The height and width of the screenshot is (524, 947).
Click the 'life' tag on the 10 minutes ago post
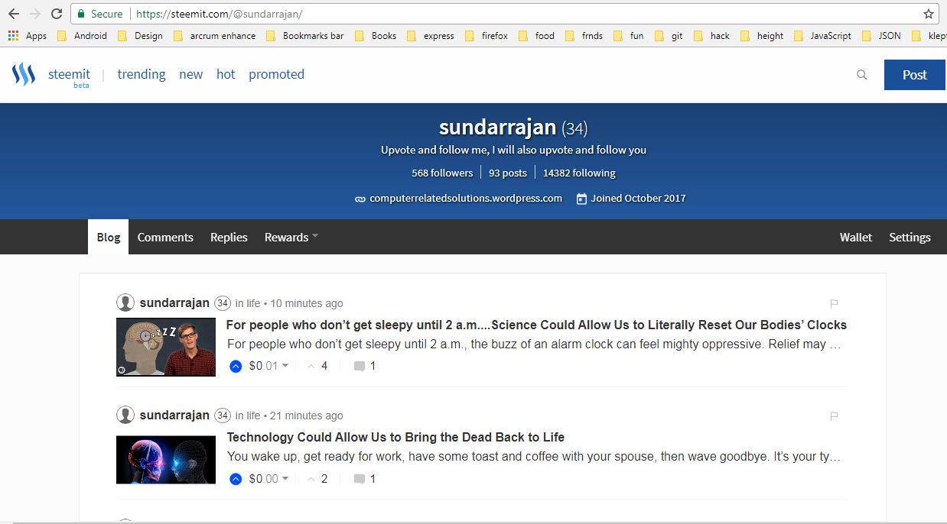pos(253,303)
